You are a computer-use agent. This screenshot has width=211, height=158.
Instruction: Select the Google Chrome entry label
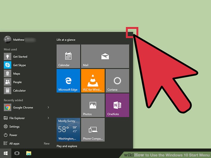23,107
